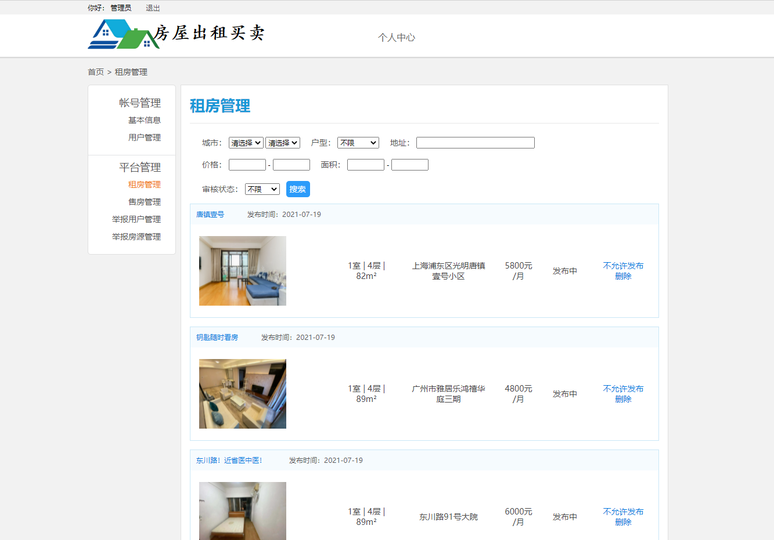This screenshot has height=540, width=774.
Task: Open the first 城市 selection dropdown
Action: (246, 142)
